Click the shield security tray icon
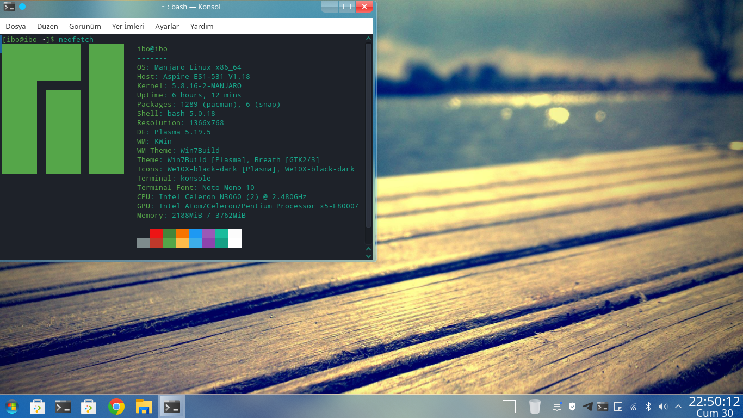Image resolution: width=743 pixels, height=418 pixels. [x=572, y=407]
